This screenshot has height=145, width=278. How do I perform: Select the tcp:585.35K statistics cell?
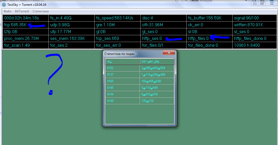15,25
